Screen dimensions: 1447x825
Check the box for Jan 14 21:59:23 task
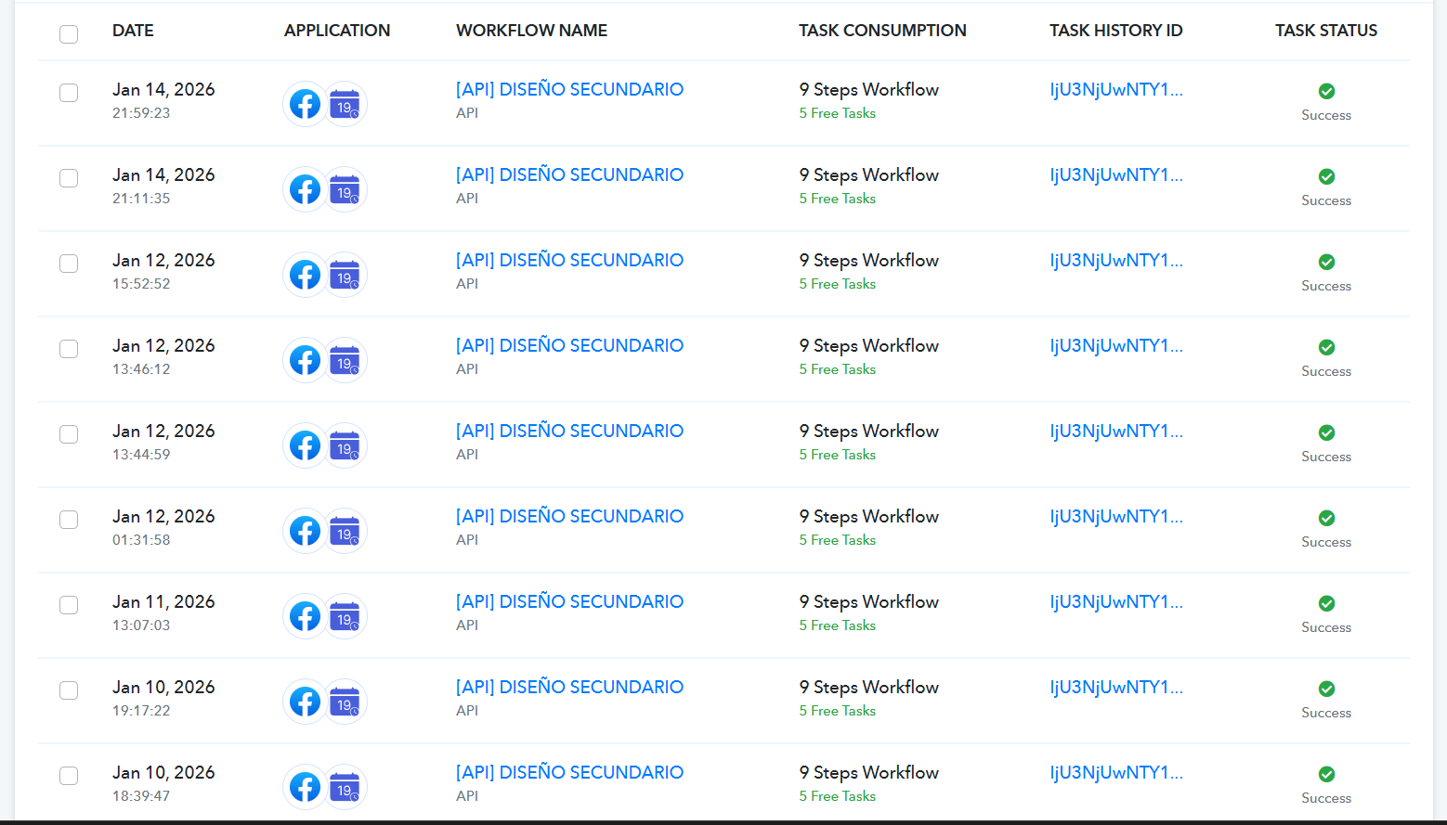tap(69, 93)
